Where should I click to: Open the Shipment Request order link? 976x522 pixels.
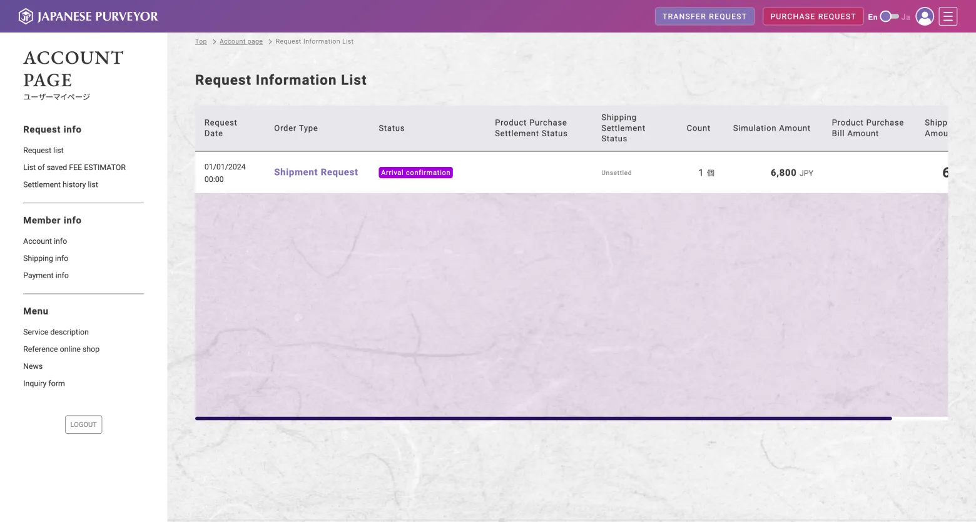click(316, 173)
